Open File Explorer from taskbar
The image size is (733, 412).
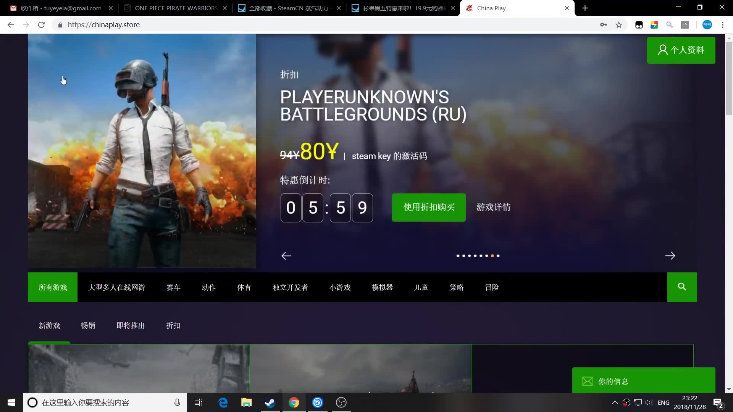click(247, 402)
